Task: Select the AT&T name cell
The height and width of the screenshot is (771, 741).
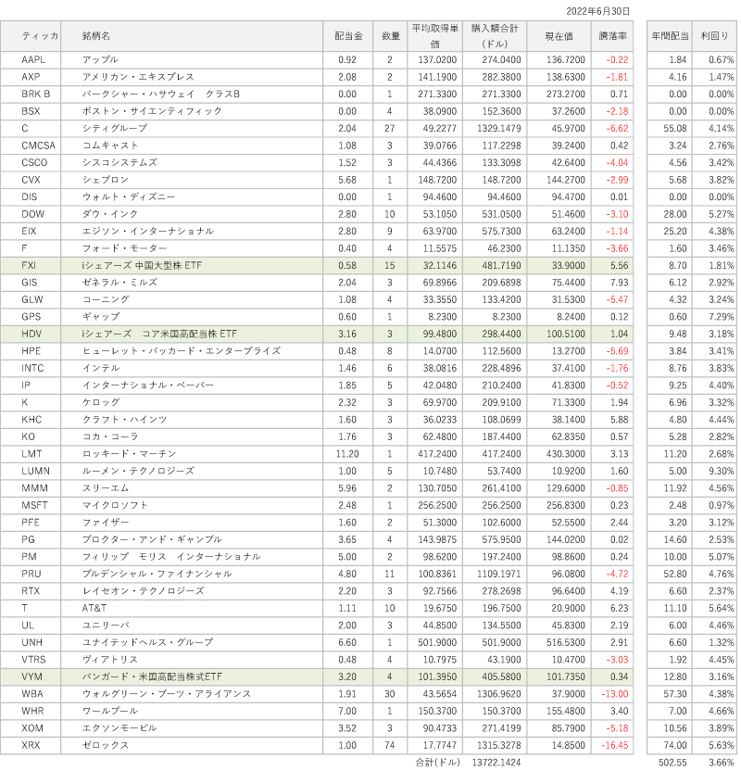Action: [192, 608]
